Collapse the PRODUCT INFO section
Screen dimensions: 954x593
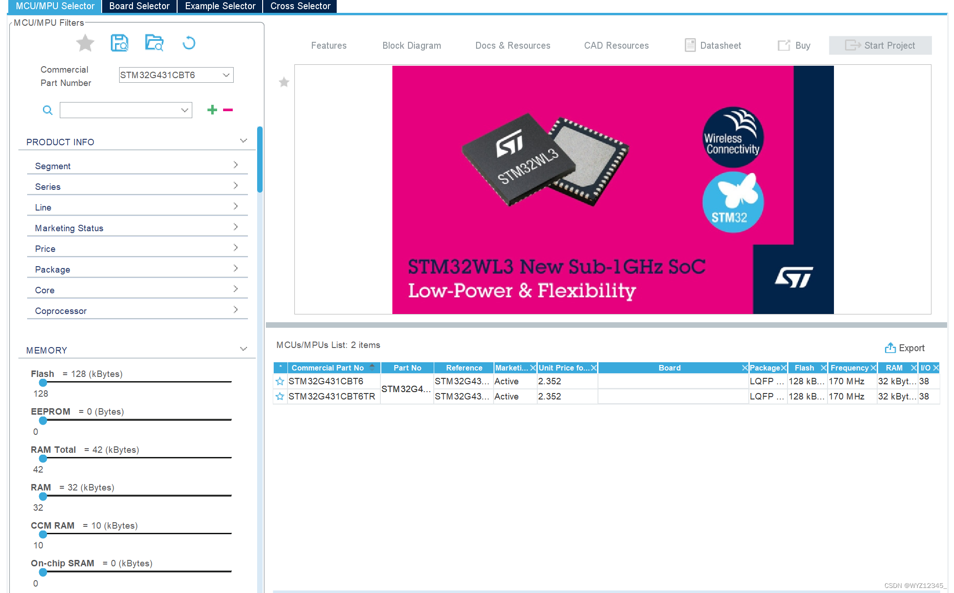[243, 141]
